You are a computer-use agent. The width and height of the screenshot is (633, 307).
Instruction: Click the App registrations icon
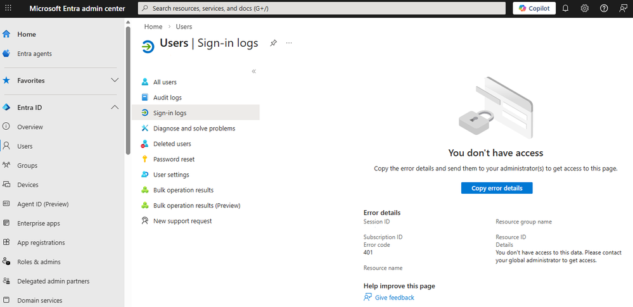(6, 242)
